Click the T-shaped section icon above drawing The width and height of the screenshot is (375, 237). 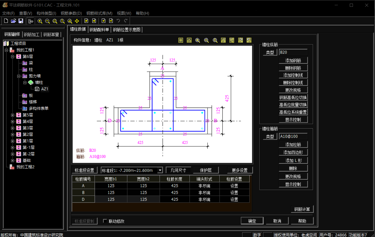pyautogui.click(x=189, y=40)
